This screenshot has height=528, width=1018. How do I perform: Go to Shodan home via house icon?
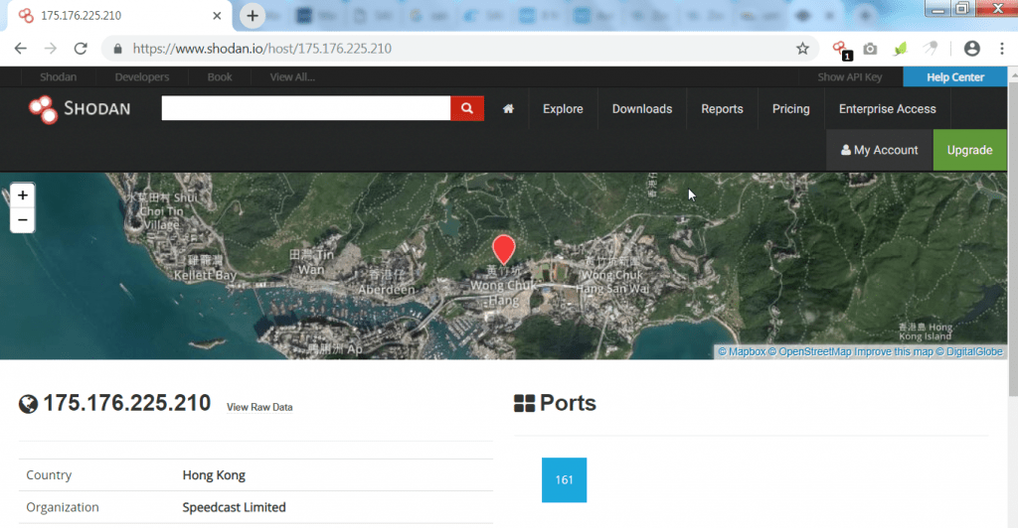[x=508, y=109]
